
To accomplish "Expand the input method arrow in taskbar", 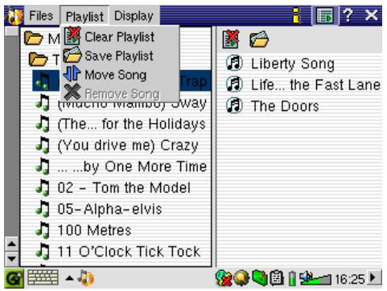I will (x=69, y=278).
